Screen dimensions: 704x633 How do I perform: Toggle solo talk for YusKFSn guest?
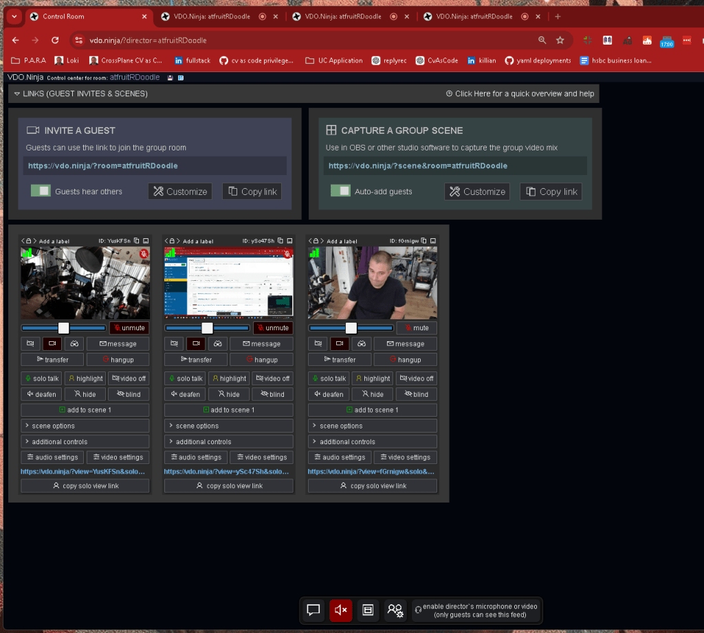point(41,378)
